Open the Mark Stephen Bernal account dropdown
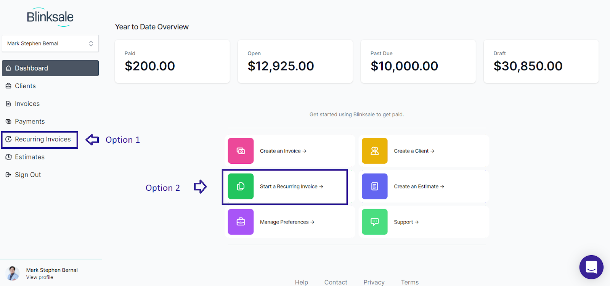 coord(50,43)
